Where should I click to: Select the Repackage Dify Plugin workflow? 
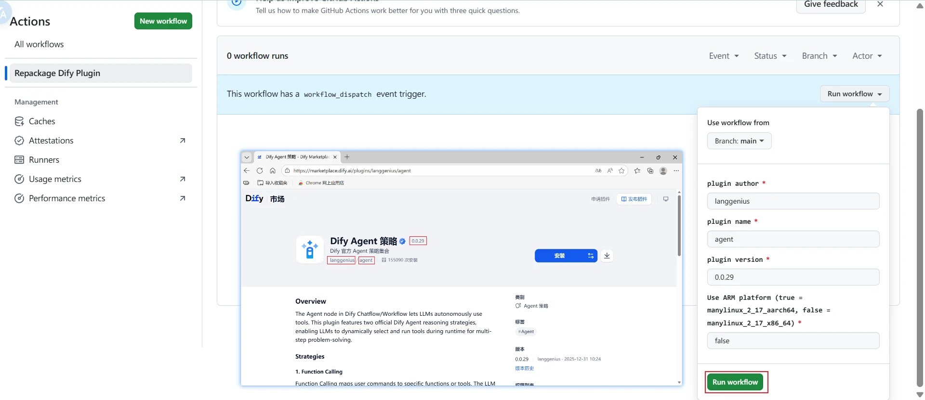click(x=101, y=73)
